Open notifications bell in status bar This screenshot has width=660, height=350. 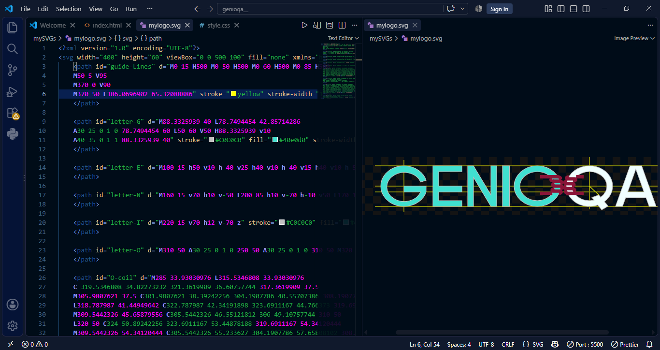649,344
